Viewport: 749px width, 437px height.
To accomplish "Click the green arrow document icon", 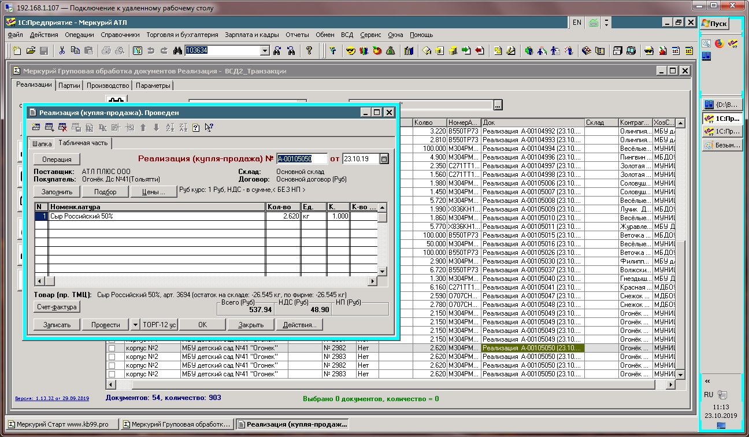I will [466, 51].
